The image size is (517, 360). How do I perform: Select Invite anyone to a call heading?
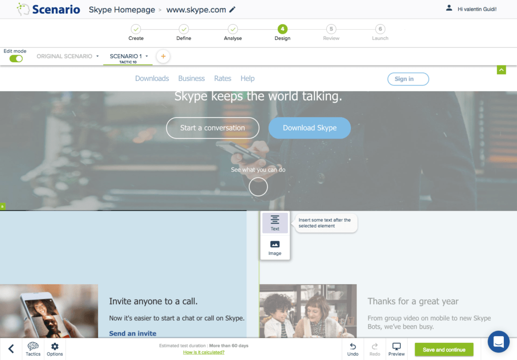[x=153, y=301]
